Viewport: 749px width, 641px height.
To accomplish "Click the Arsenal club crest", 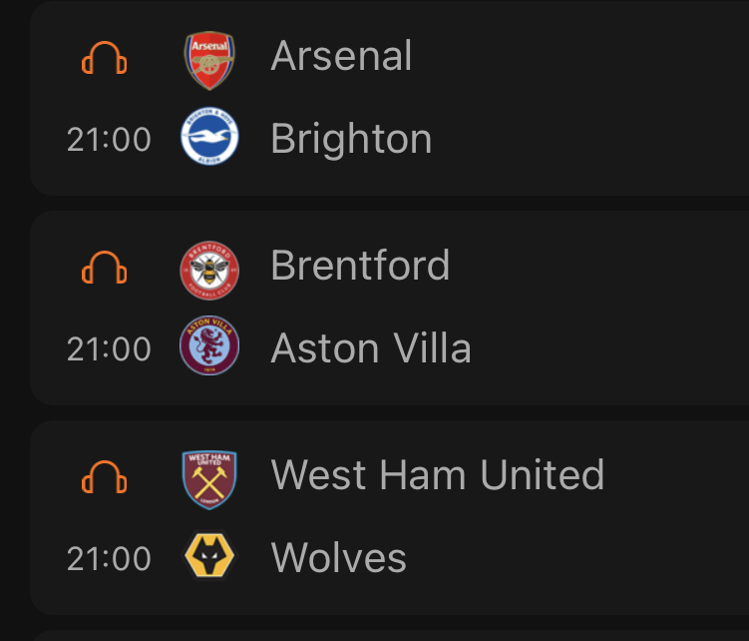I will (209, 60).
